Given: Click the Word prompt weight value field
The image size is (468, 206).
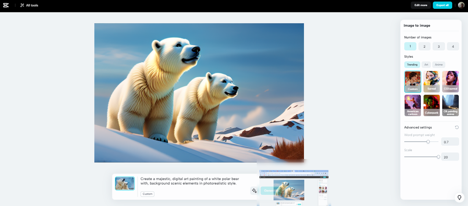Looking at the screenshot, I should pyautogui.click(x=450, y=142).
